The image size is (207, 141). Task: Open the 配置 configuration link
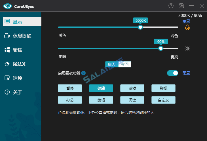[186, 73]
